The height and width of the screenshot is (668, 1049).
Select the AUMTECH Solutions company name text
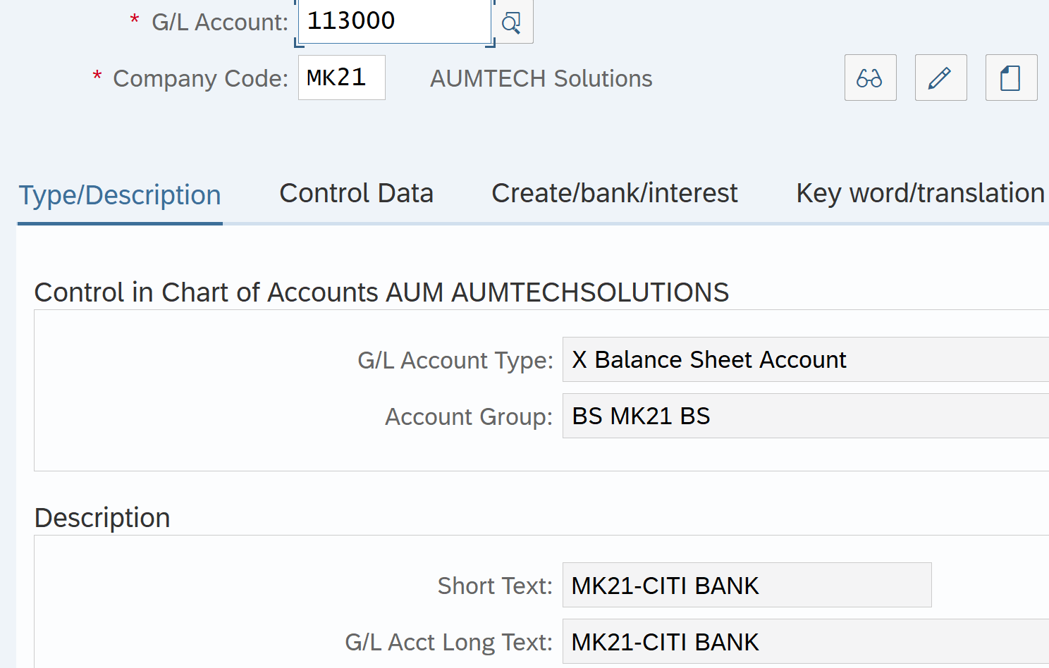(541, 78)
